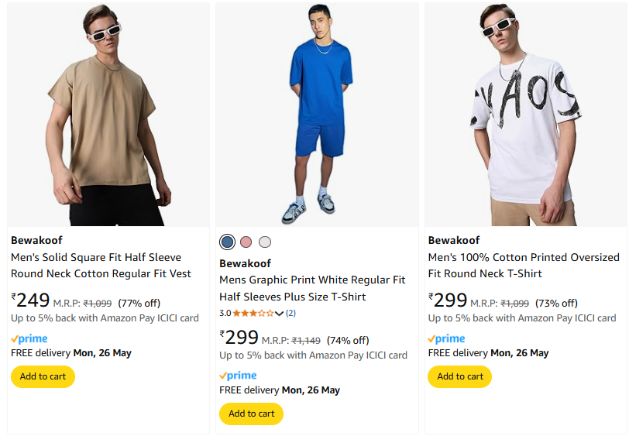Add the Chaos printed T-shirt to cart
This screenshot has height=436, width=629.
coord(460,376)
